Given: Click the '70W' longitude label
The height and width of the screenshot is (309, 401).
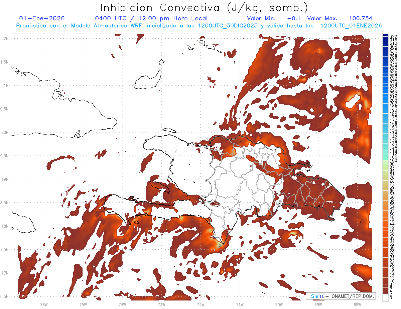Looking at the screenshot, I should point(279,304).
